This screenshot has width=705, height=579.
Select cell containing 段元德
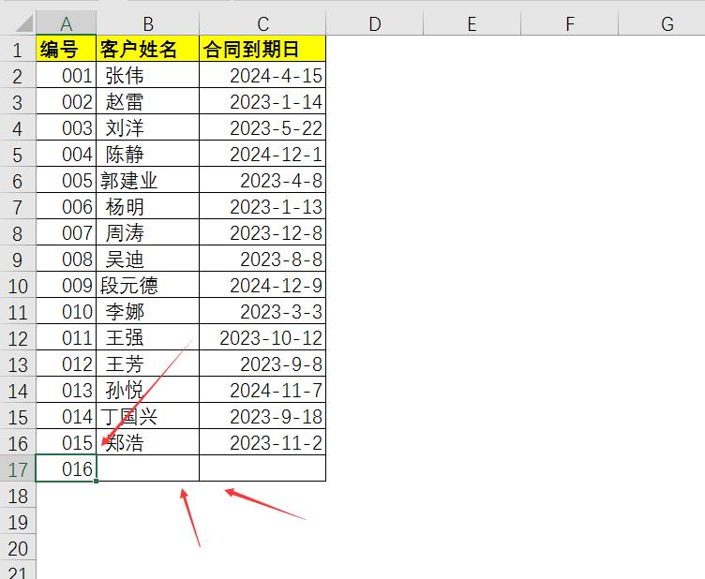pyautogui.click(x=148, y=285)
